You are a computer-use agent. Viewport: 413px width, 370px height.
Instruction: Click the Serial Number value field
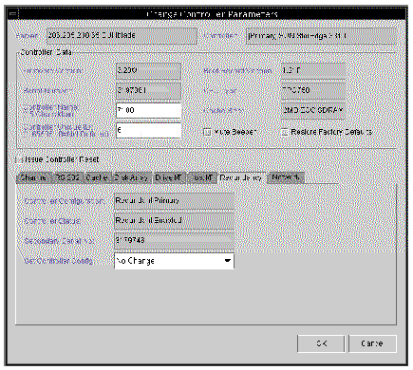149,90
